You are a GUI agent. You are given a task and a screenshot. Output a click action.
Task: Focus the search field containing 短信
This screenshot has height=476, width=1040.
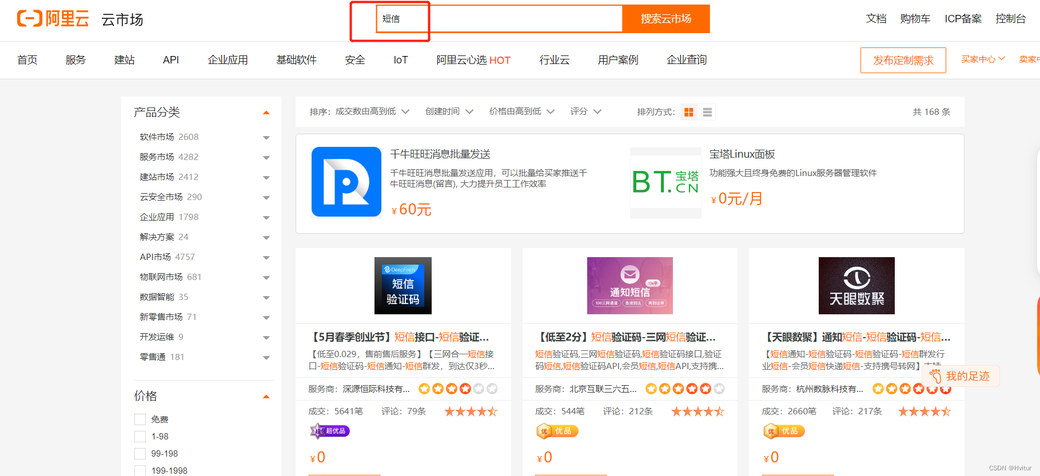[499, 19]
